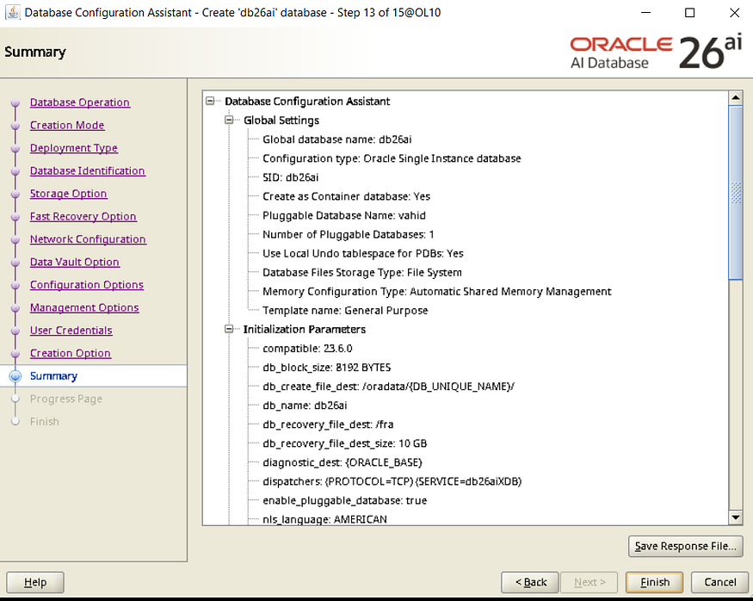
Task: Select 'nls_language: AMERICAN' row
Action: 324,519
